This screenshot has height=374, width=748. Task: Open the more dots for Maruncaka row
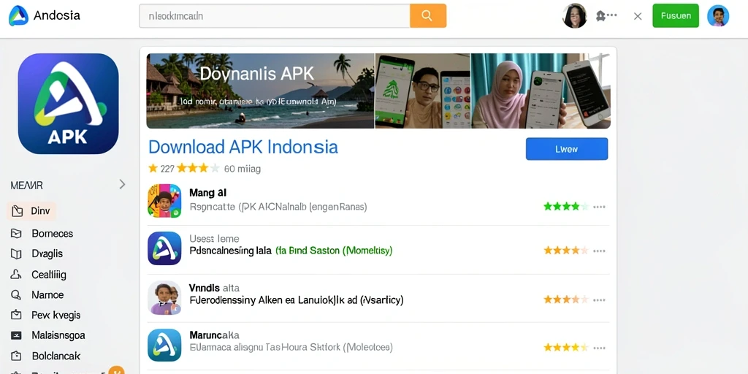(599, 348)
